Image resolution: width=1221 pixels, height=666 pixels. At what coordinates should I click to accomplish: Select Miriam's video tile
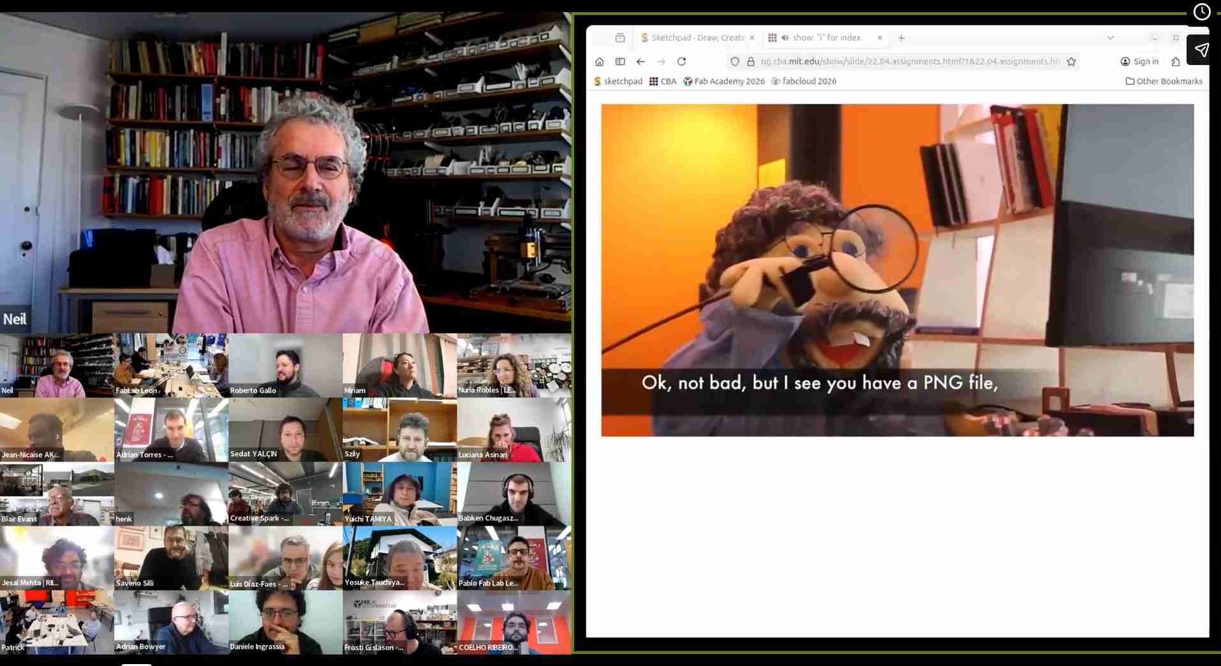click(x=399, y=366)
